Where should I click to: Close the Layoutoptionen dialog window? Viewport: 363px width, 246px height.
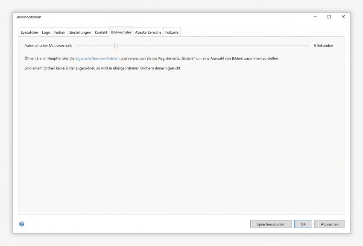click(343, 17)
